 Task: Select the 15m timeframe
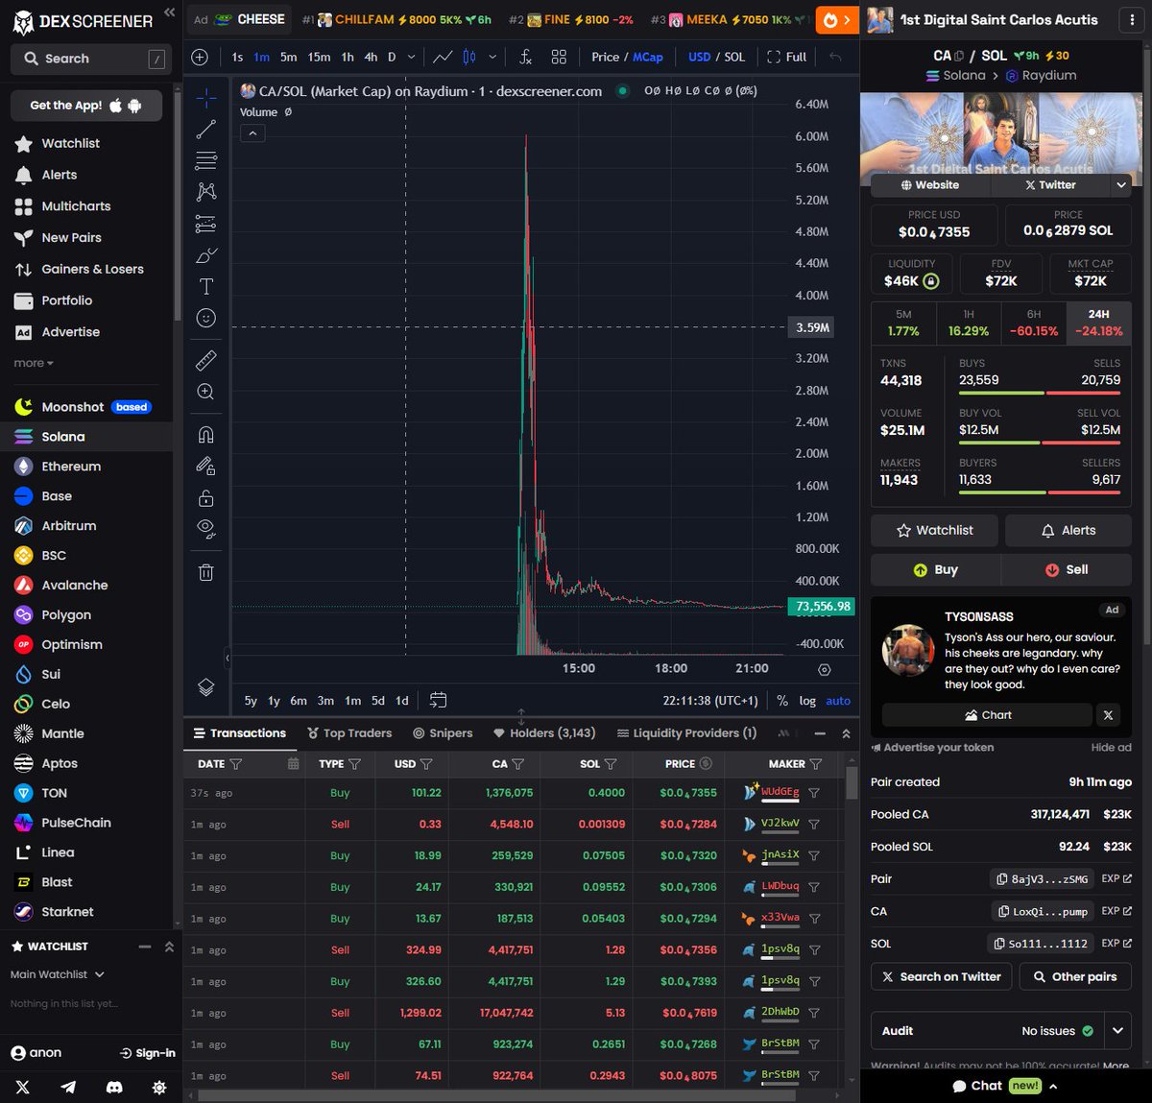point(319,58)
